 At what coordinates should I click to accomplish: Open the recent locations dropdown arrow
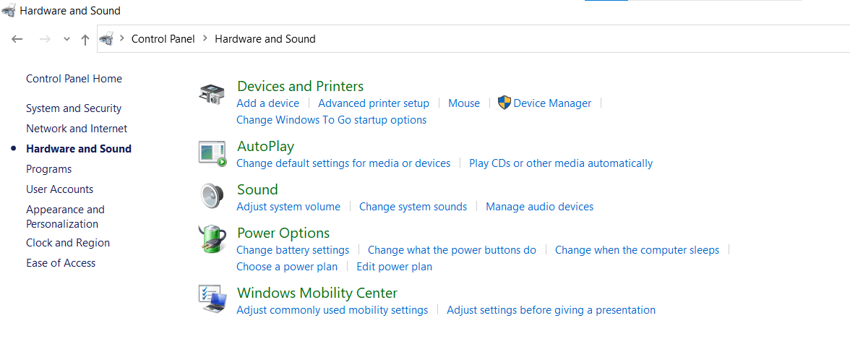point(66,39)
